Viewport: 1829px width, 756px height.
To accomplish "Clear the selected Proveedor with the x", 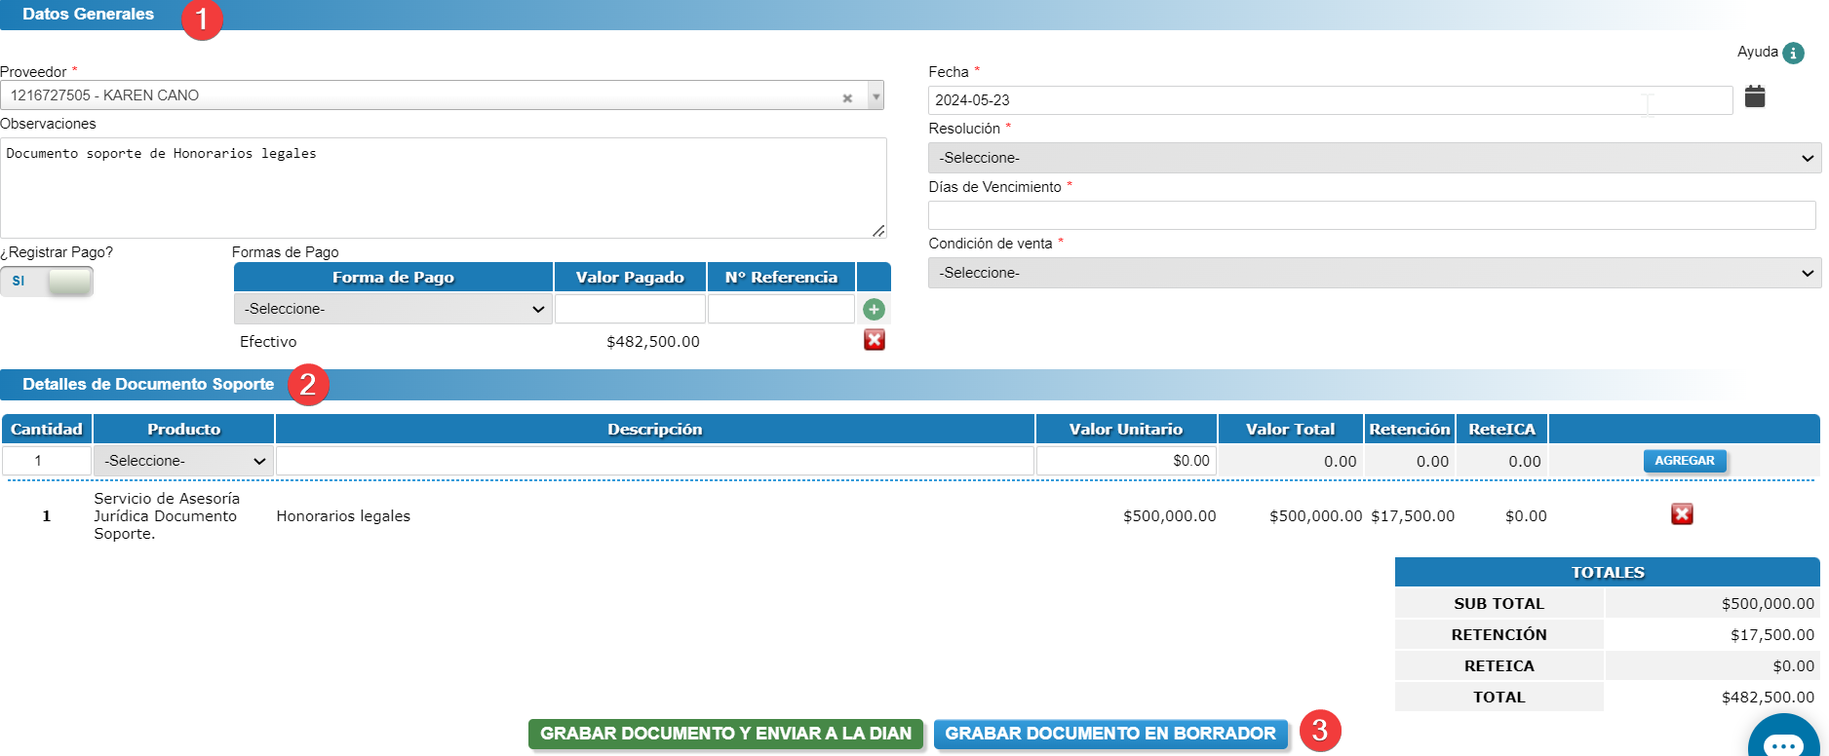I will [x=847, y=97].
